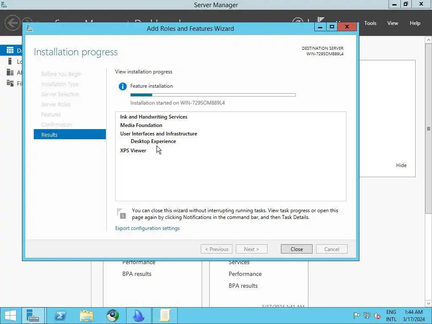Open the View menu in Server Manager
Viewport: 432px width, 324px height.
(393, 23)
